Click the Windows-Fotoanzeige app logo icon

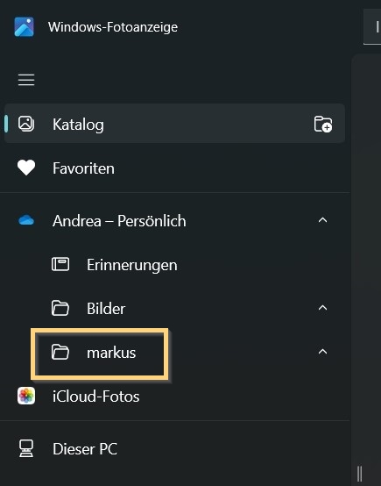(25, 27)
